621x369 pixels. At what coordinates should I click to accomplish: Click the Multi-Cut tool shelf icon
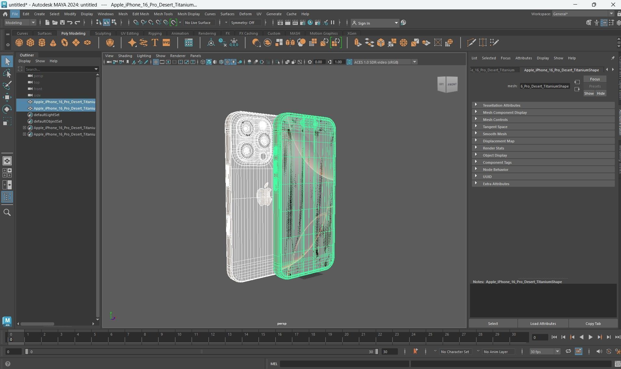pyautogui.click(x=471, y=42)
